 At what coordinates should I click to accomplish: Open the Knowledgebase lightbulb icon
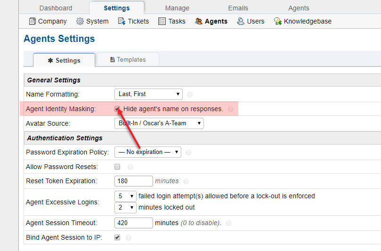point(278,21)
